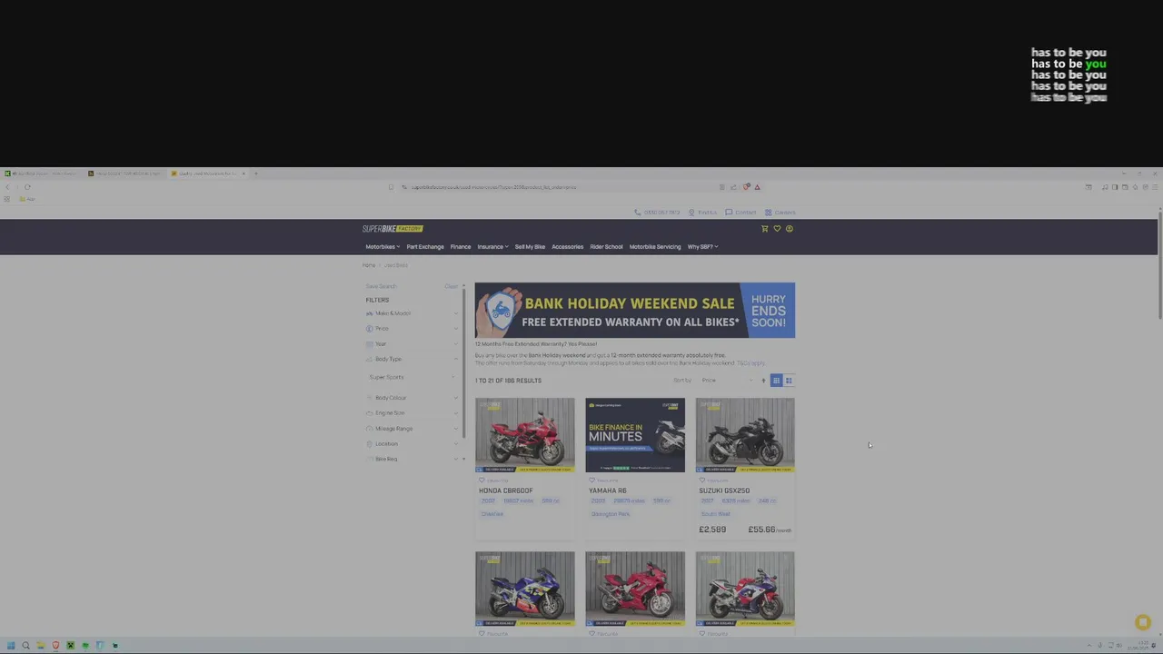Expand the Make & Model filter
The width and height of the screenshot is (1163, 654).
tap(413, 313)
